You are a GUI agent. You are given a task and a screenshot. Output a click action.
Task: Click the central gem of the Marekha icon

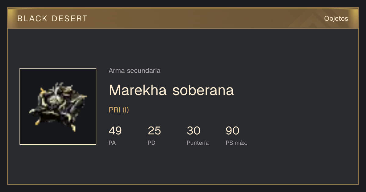pos(56,98)
